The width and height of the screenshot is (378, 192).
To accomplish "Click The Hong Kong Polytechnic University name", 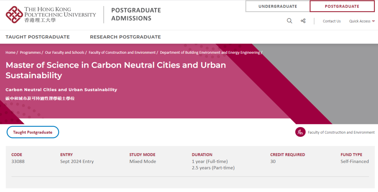I will tap(60, 15).
